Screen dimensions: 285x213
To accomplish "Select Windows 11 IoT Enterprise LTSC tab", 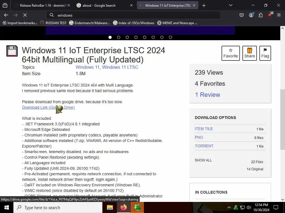I will [x=168, y=6].
